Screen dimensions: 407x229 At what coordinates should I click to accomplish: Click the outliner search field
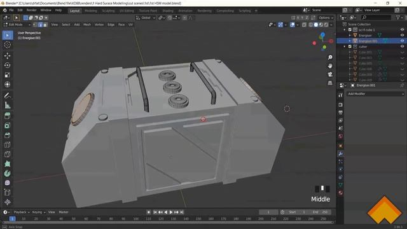coord(376,18)
